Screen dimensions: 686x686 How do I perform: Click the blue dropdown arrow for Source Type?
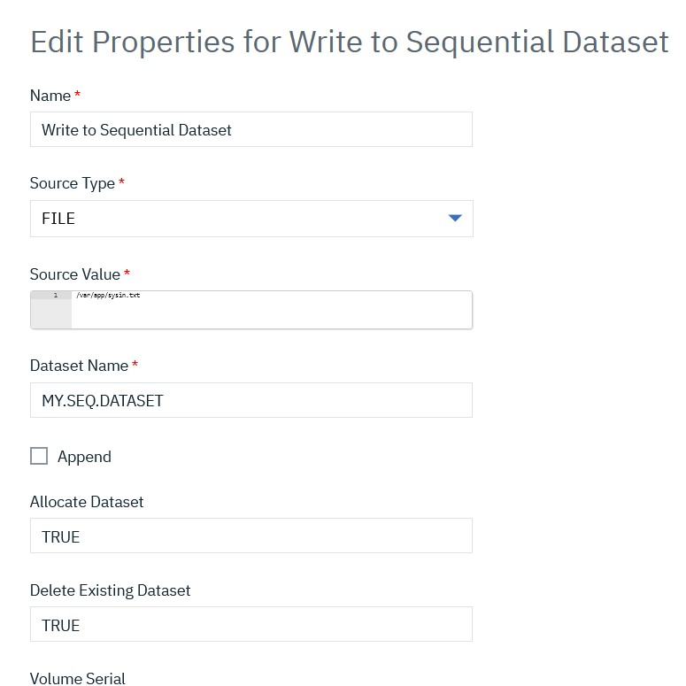(x=455, y=219)
